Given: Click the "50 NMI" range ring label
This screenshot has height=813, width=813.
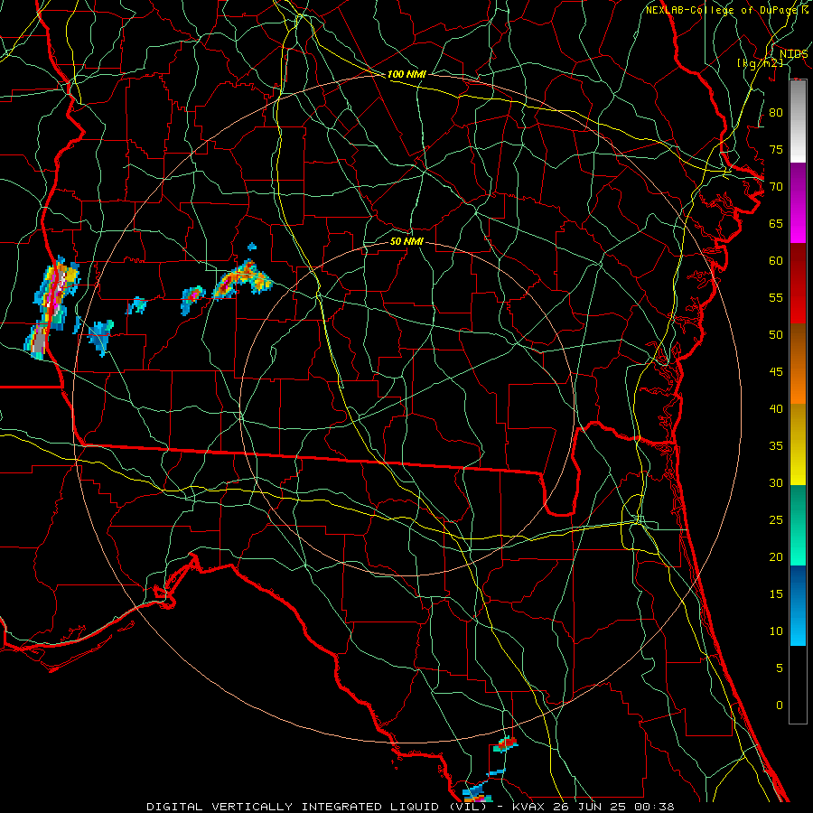Looking at the screenshot, I should 406,241.
